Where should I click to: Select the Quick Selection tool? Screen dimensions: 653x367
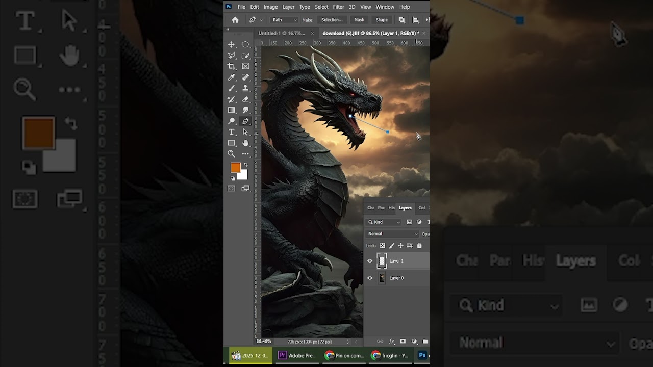(x=245, y=56)
